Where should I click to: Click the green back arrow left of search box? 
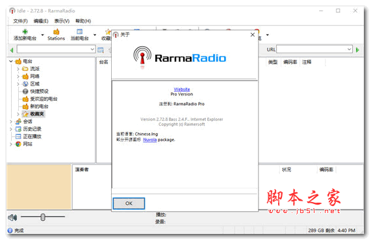coord(12,50)
